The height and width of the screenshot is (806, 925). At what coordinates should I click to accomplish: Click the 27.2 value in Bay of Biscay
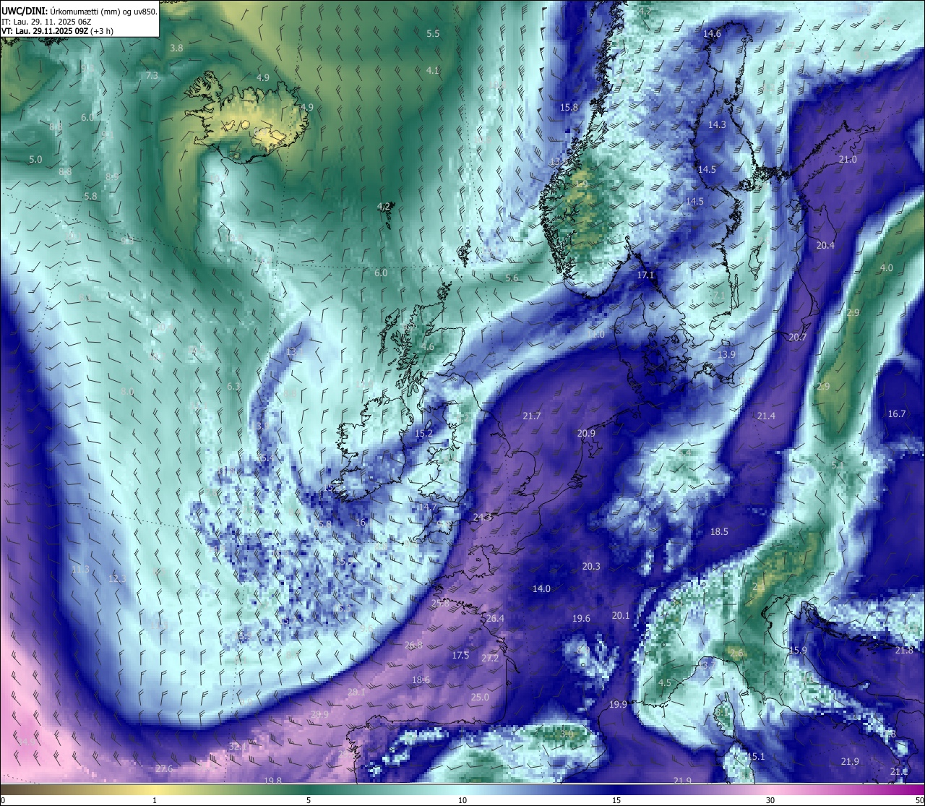coord(490,659)
